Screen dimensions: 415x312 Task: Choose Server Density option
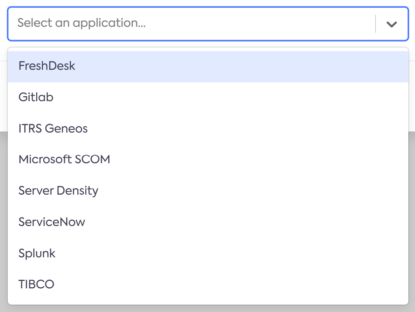pos(208,191)
